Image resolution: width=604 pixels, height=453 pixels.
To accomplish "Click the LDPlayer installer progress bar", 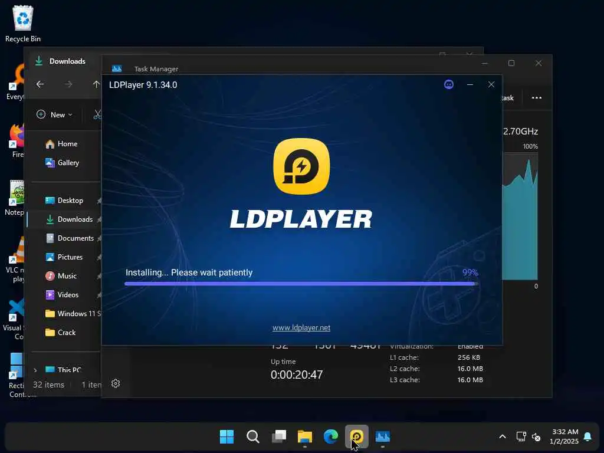I will pos(301,284).
